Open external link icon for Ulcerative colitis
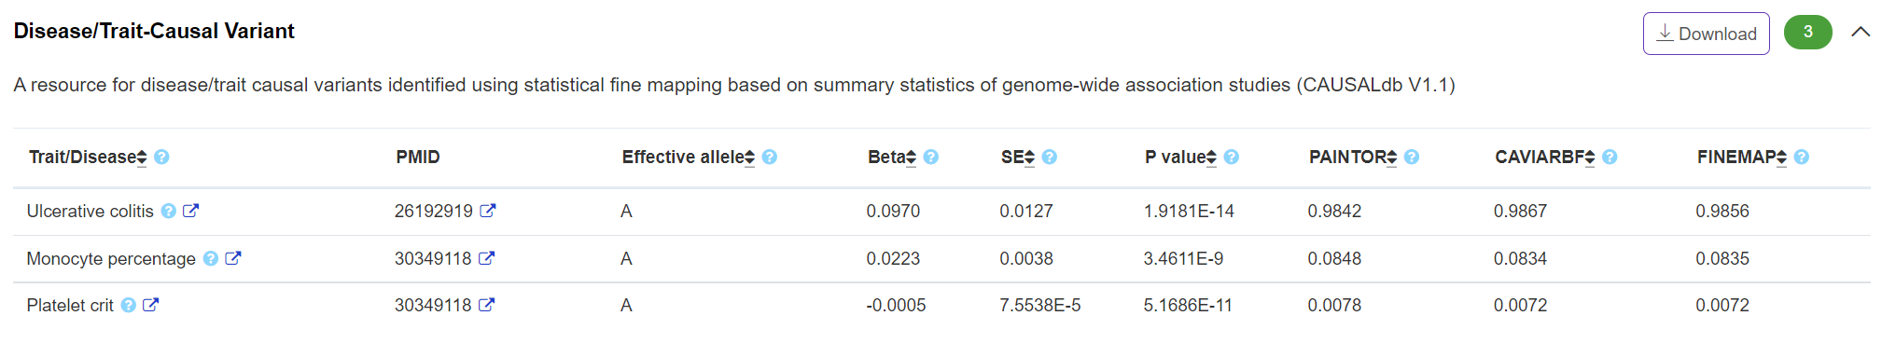Viewport: 1882px width, 357px height. (190, 211)
